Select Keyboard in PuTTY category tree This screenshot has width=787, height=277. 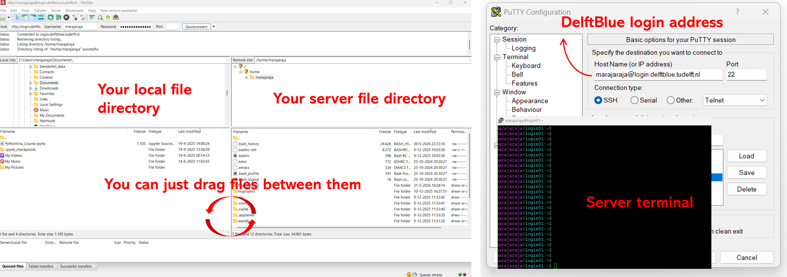[526, 66]
